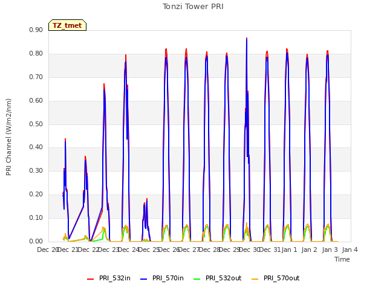Click the 0.40 y-axis tick label
387x290 pixels.
(x=36, y=147)
